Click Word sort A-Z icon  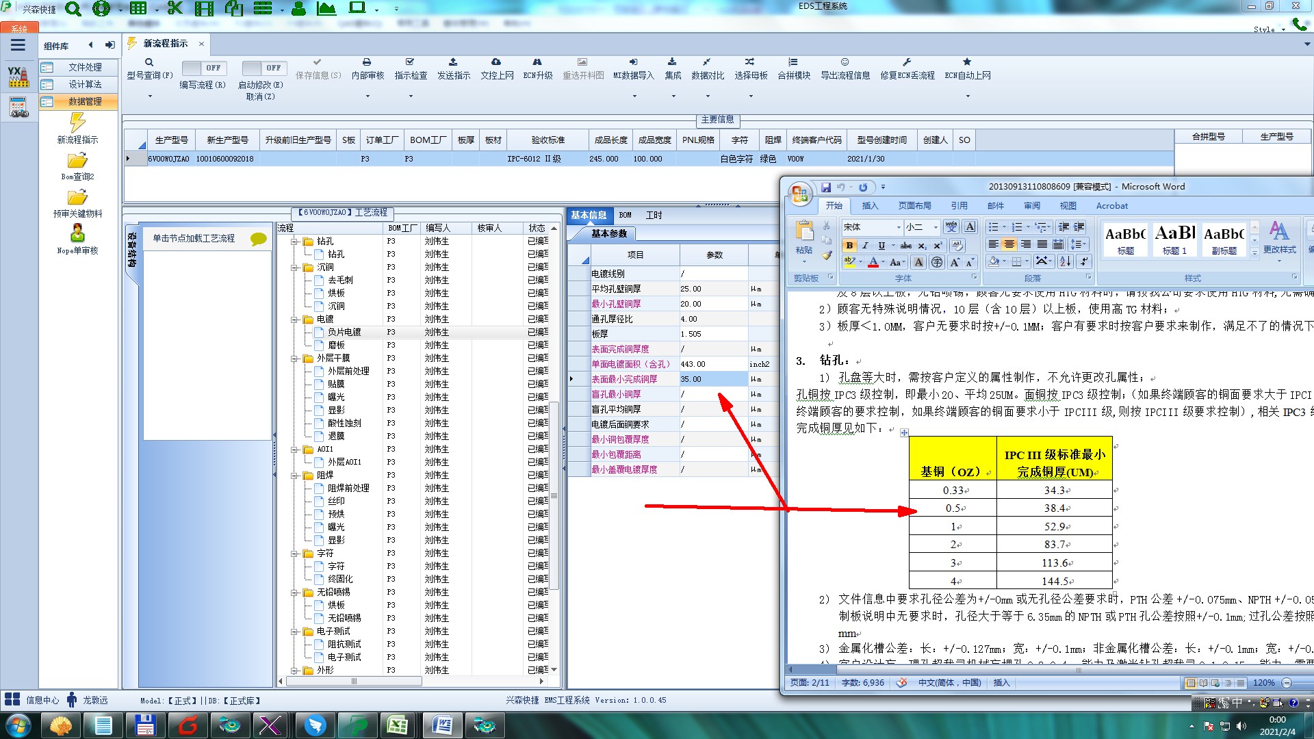click(x=1065, y=261)
